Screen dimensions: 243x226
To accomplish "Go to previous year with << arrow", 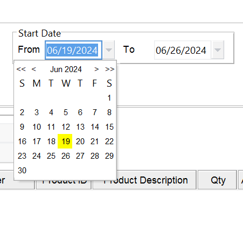I will pos(21,69).
